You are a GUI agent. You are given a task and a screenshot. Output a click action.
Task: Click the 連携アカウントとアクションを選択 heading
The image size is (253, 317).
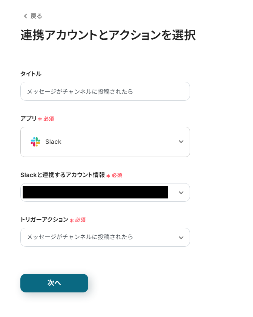(108, 35)
